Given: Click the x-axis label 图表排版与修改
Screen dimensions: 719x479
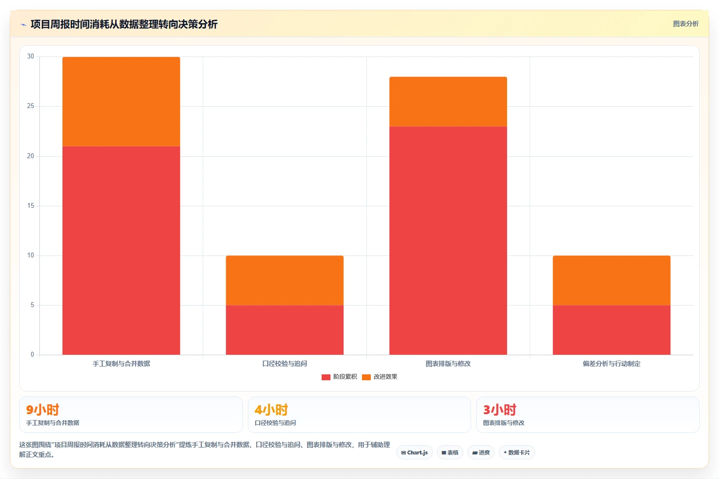Looking at the screenshot, I should tap(448, 364).
